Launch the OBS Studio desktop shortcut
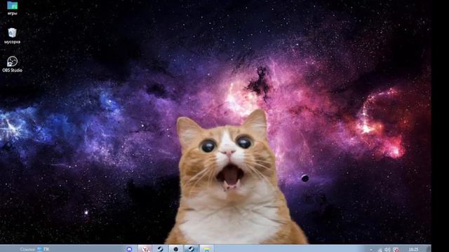The height and width of the screenshot is (252, 449). point(13,64)
